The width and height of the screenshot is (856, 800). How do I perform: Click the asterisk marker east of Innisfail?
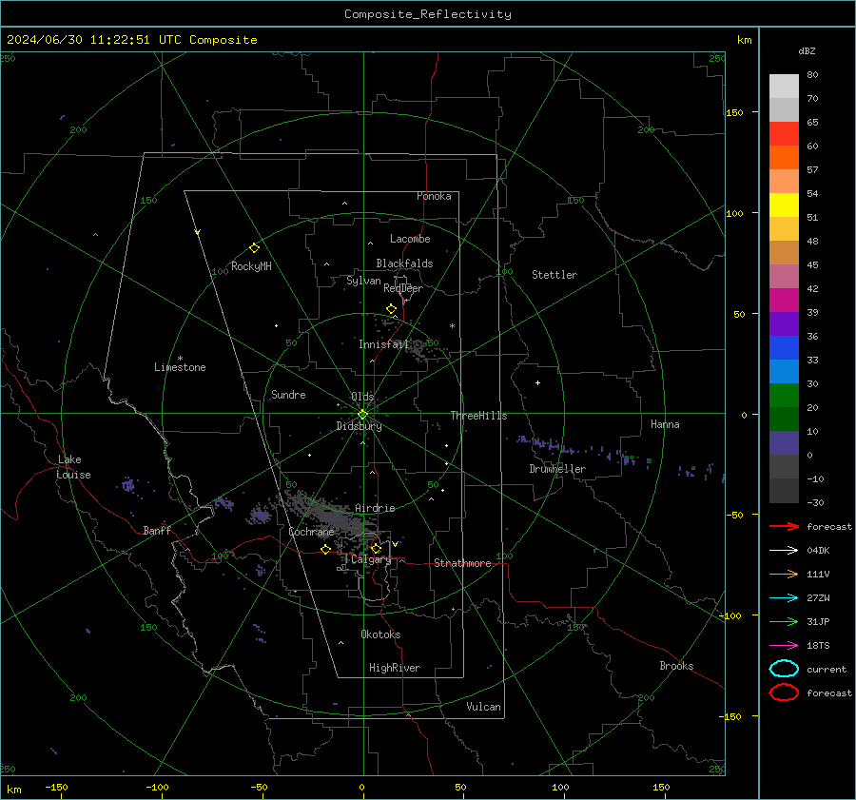click(452, 326)
